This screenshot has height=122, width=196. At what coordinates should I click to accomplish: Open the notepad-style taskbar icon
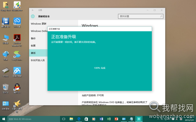[131, 119]
